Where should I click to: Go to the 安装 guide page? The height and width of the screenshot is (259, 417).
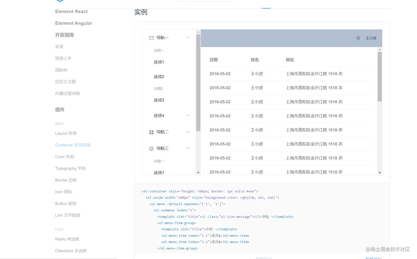point(59,47)
